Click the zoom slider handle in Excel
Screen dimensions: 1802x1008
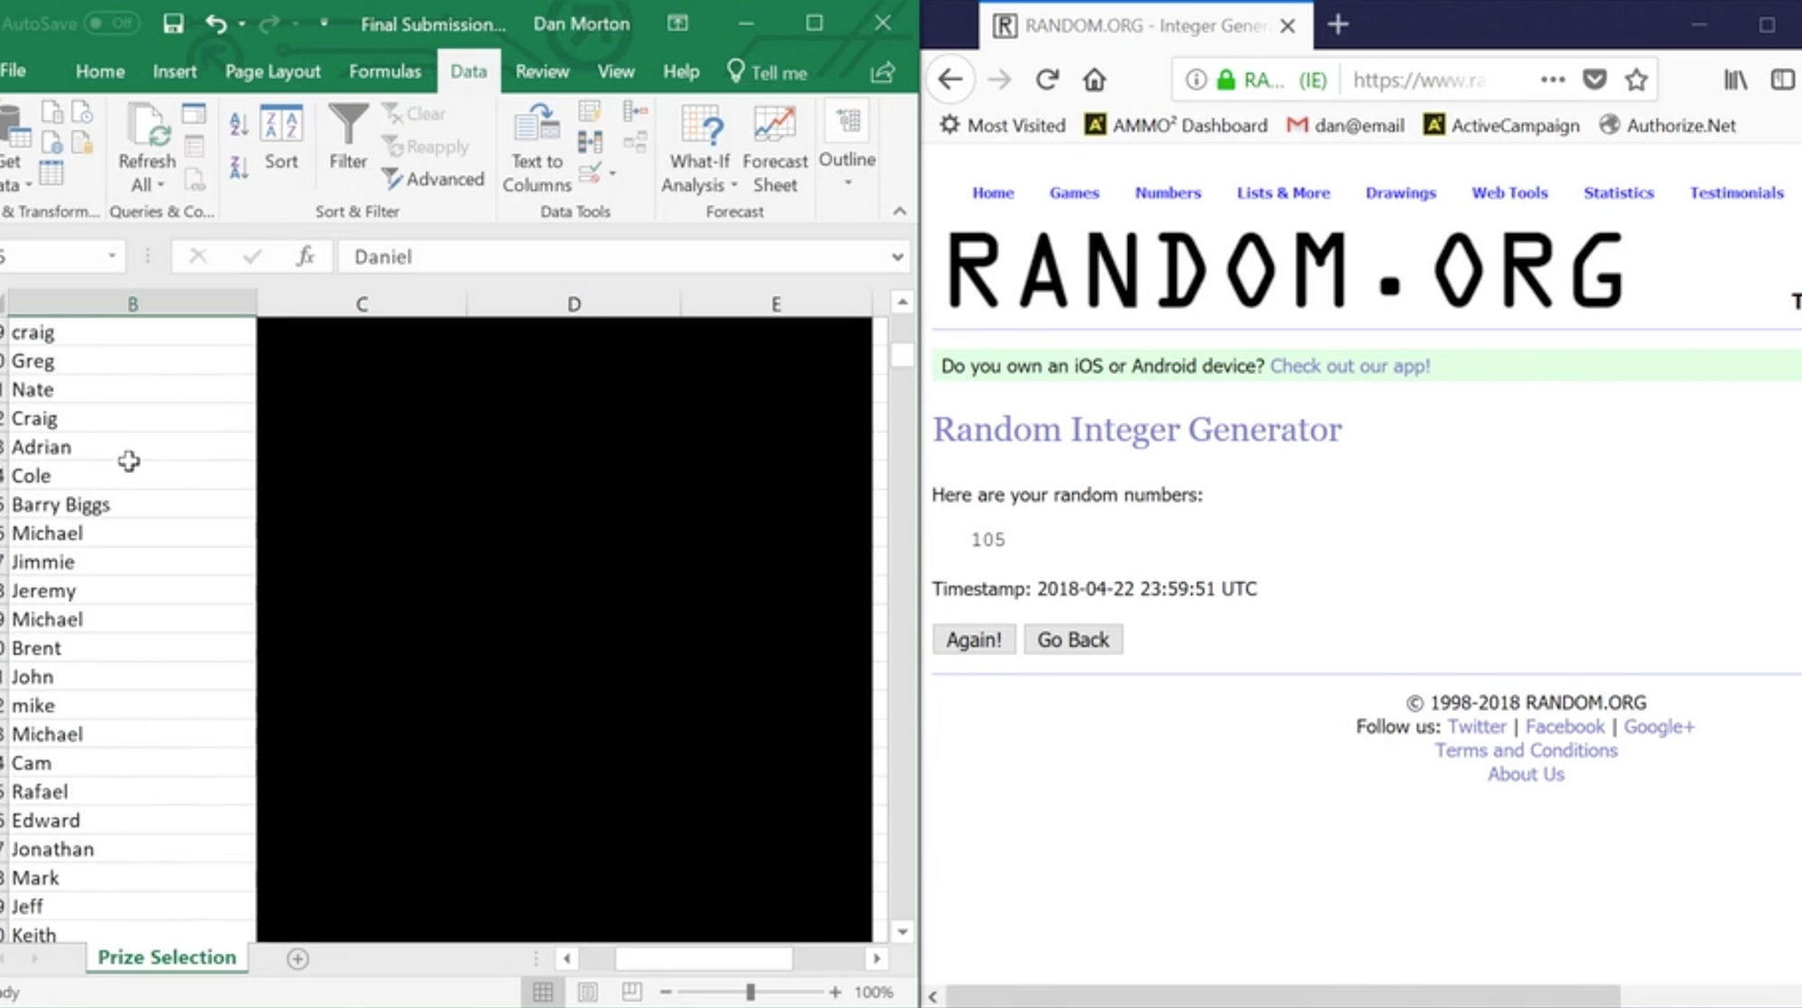pyautogui.click(x=750, y=992)
